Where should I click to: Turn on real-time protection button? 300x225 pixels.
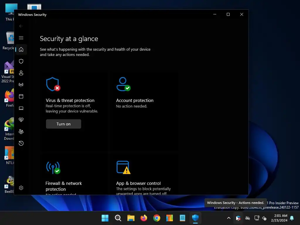[64, 124]
